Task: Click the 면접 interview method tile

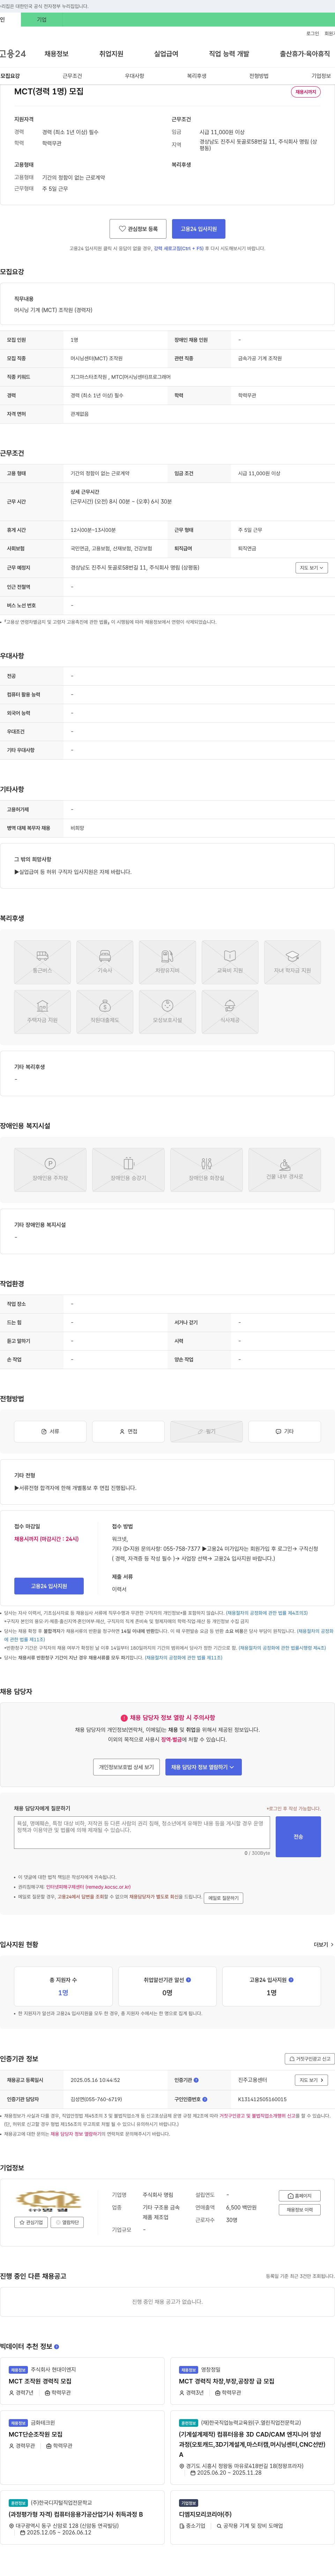Action: coord(128,1431)
